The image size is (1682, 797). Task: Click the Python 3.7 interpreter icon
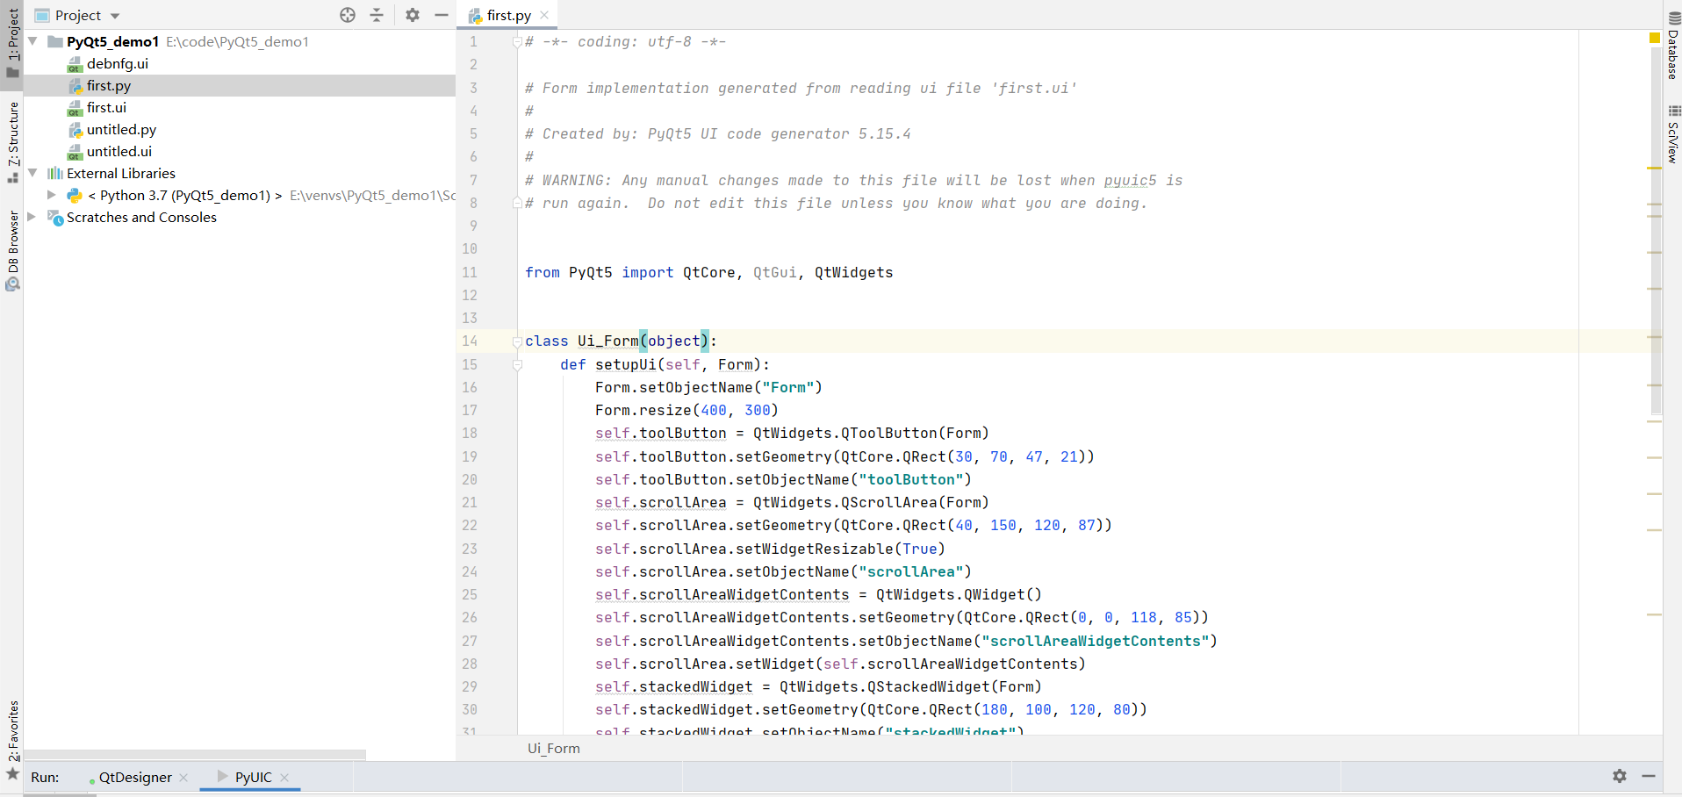(x=75, y=195)
